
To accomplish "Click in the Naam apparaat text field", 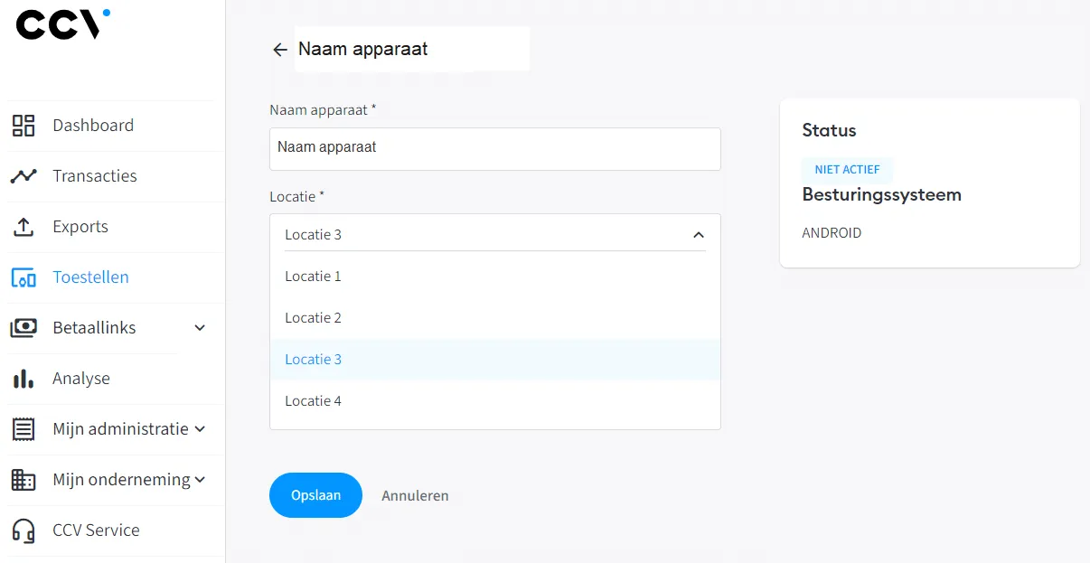I will coord(494,148).
